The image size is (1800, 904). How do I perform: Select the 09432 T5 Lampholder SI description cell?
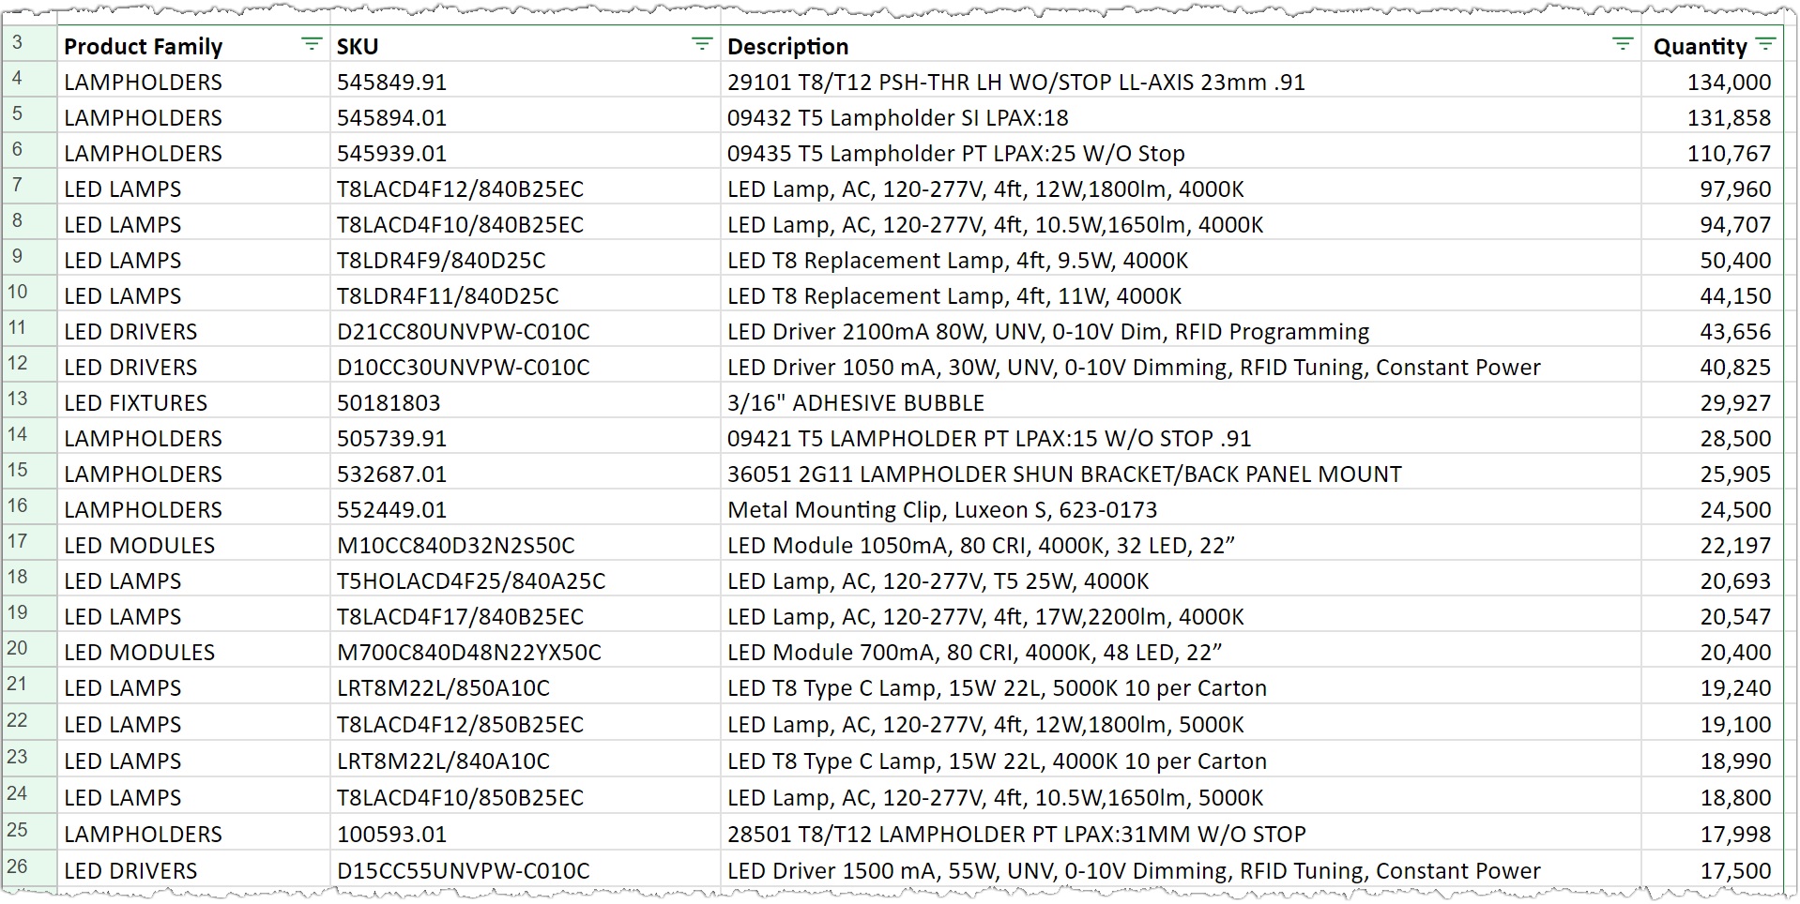897,118
